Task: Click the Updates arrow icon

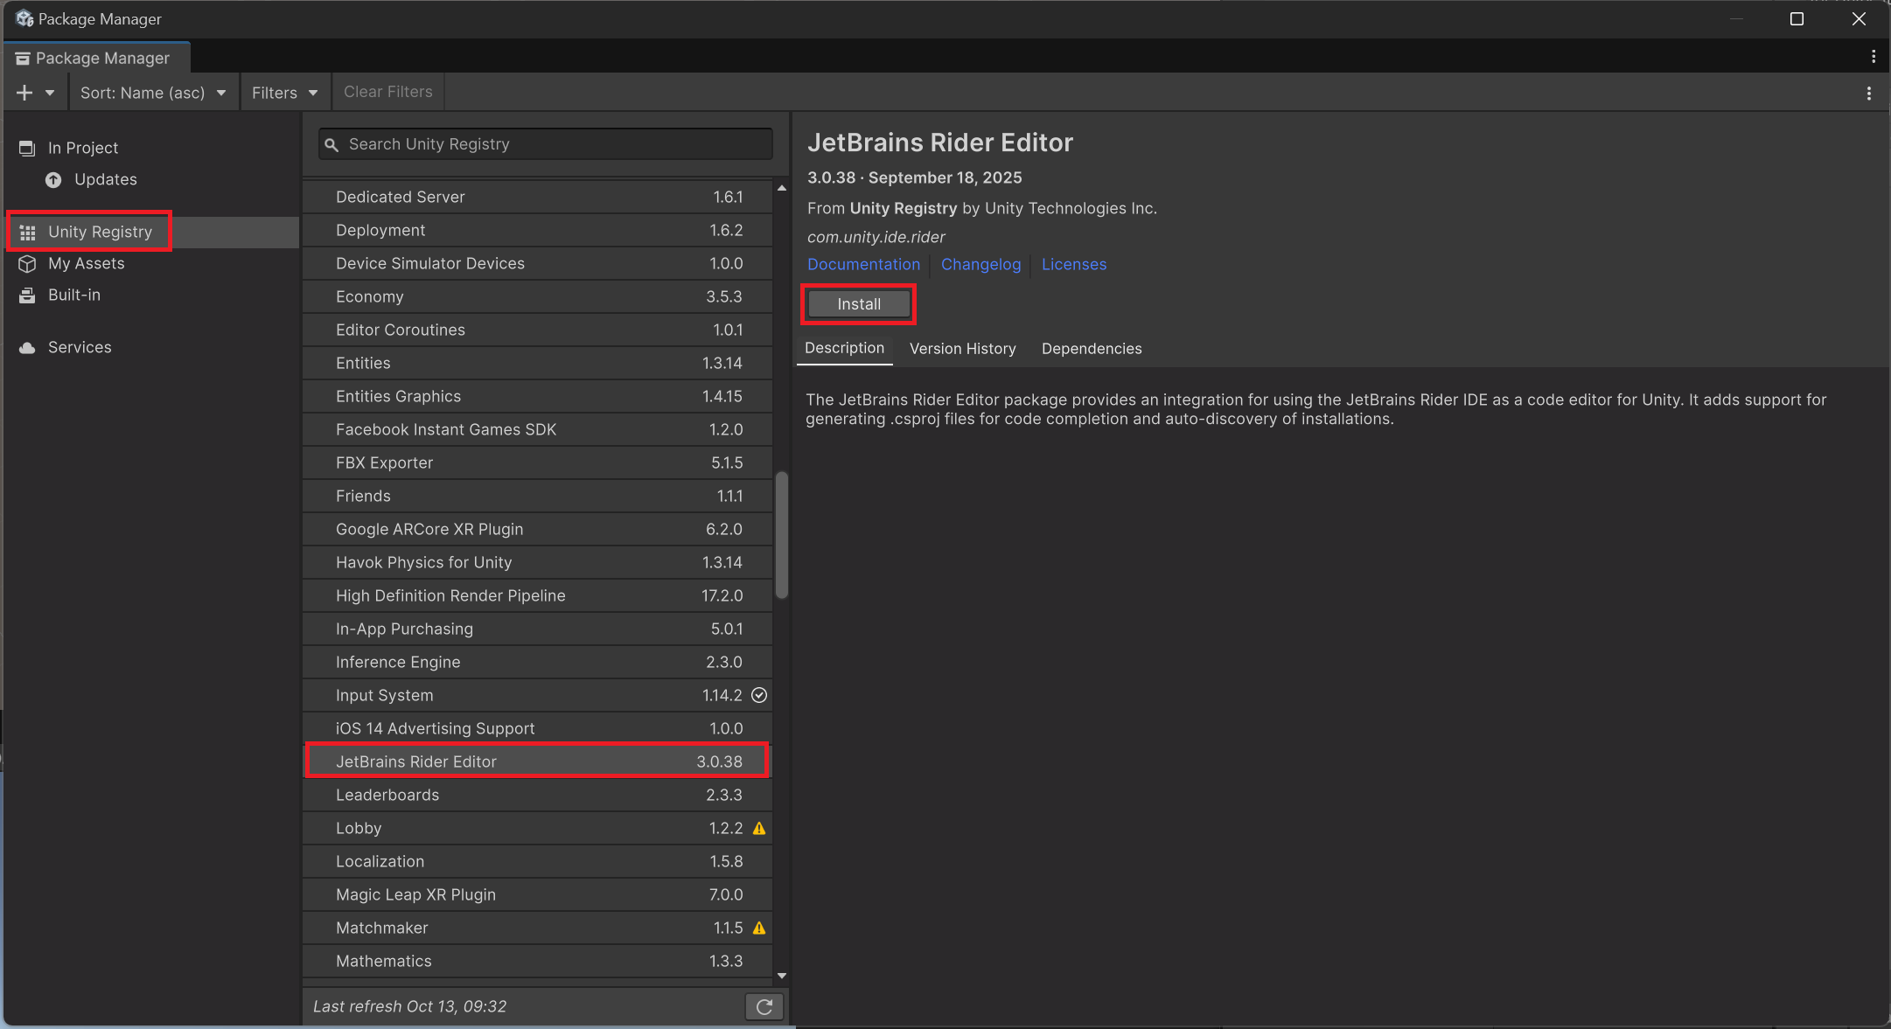Action: 53,179
